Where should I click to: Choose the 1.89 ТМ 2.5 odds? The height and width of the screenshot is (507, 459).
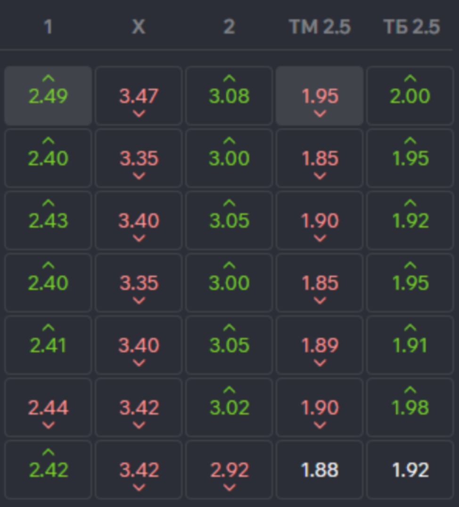point(320,345)
